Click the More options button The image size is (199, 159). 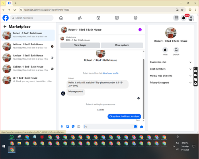click(x=122, y=45)
